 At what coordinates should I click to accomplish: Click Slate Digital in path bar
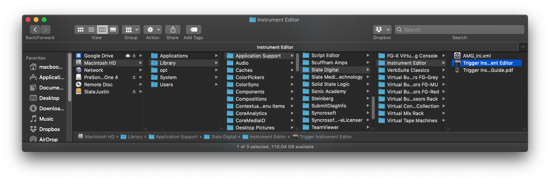(220, 137)
